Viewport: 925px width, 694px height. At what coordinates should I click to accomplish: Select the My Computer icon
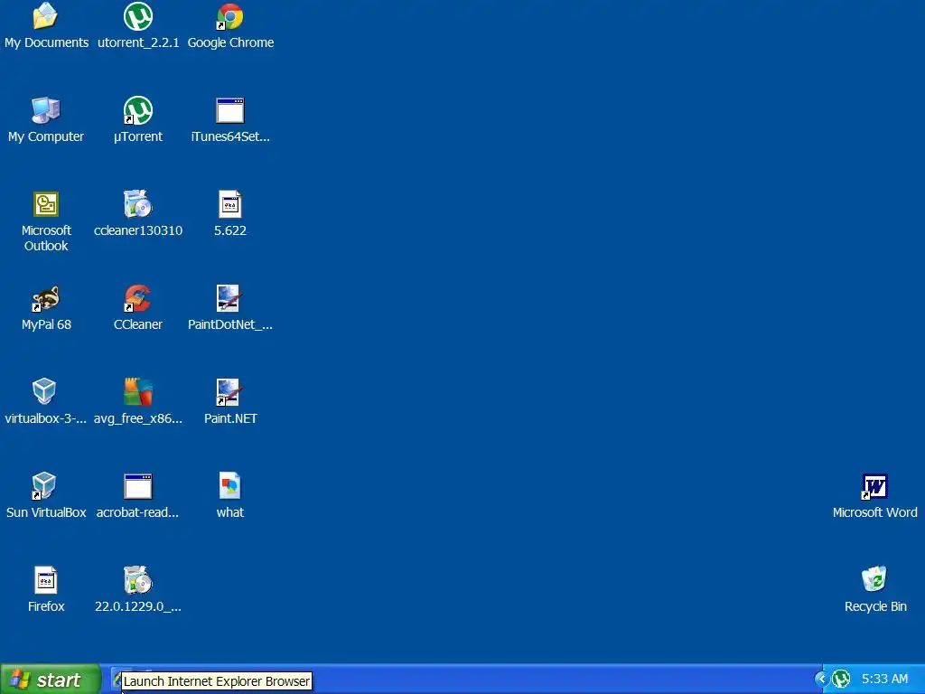tap(45, 110)
